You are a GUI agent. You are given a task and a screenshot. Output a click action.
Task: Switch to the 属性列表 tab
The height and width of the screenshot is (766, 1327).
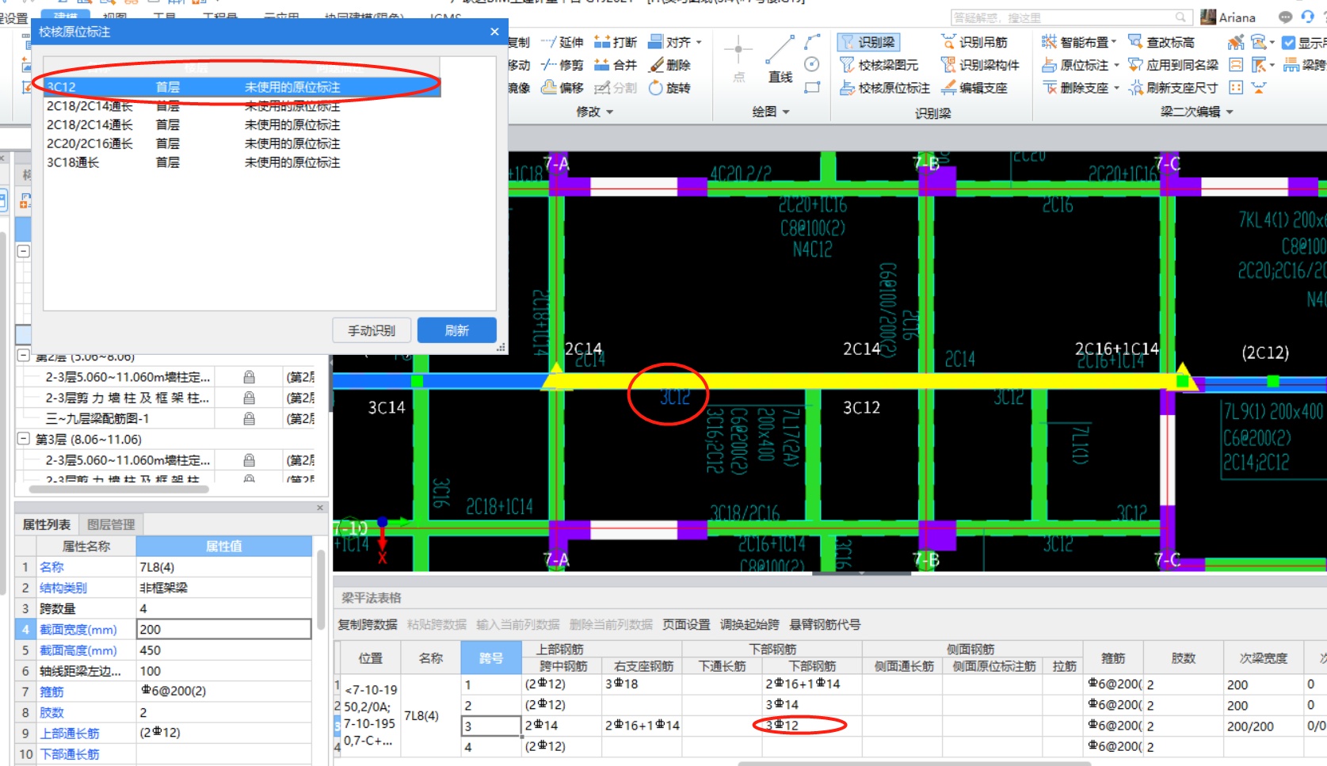coord(47,524)
